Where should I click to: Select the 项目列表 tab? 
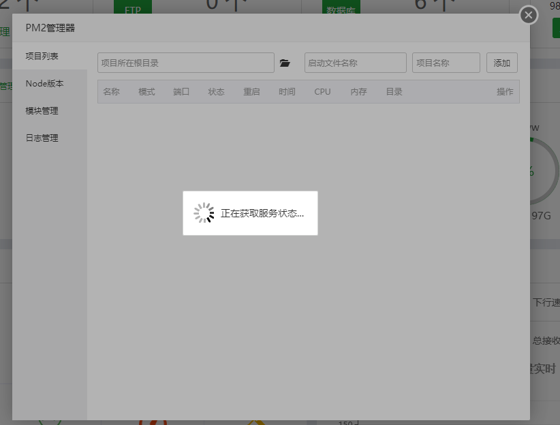click(50, 56)
